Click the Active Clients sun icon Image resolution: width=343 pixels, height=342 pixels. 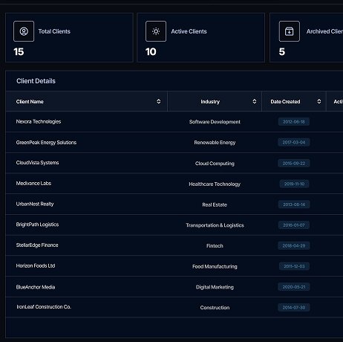coord(156,31)
